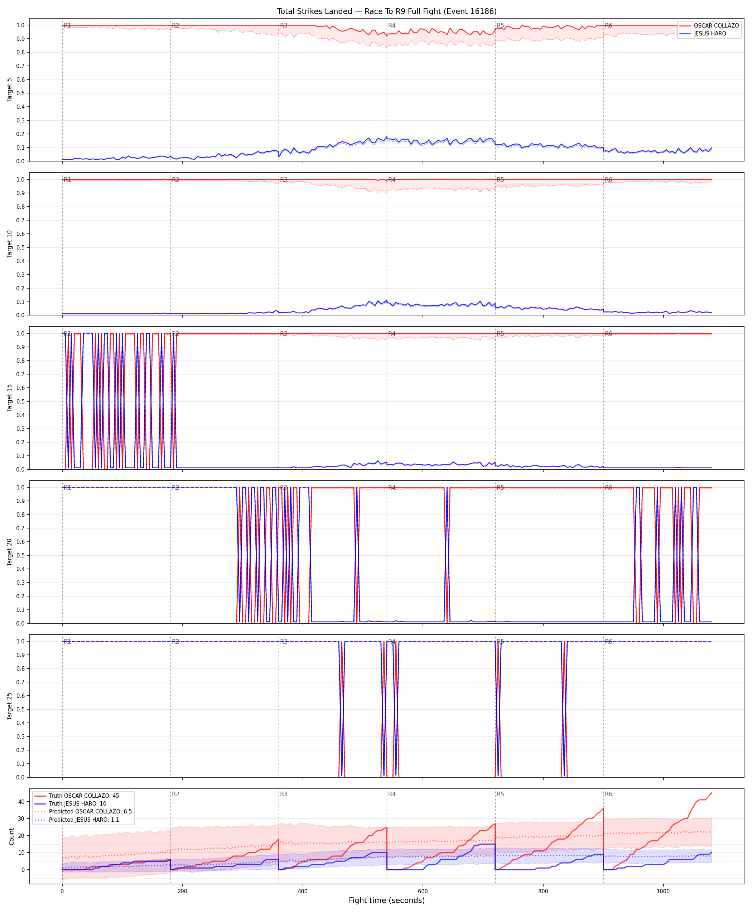Click the R3 round marker in Target 5 panel

tap(284, 25)
